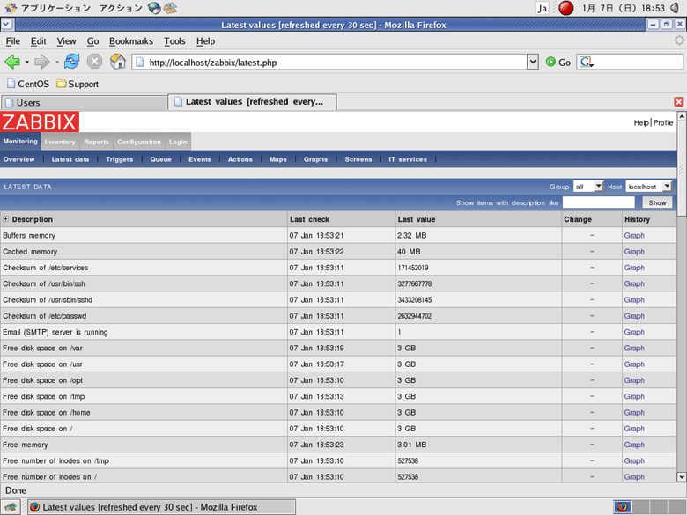
Task: Open the URL history dropdown arrow
Action: click(532, 63)
